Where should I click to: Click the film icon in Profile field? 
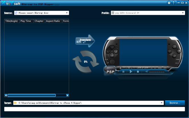tap(113, 13)
